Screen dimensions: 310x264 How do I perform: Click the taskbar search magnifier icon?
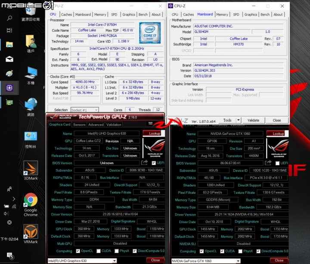9,18
